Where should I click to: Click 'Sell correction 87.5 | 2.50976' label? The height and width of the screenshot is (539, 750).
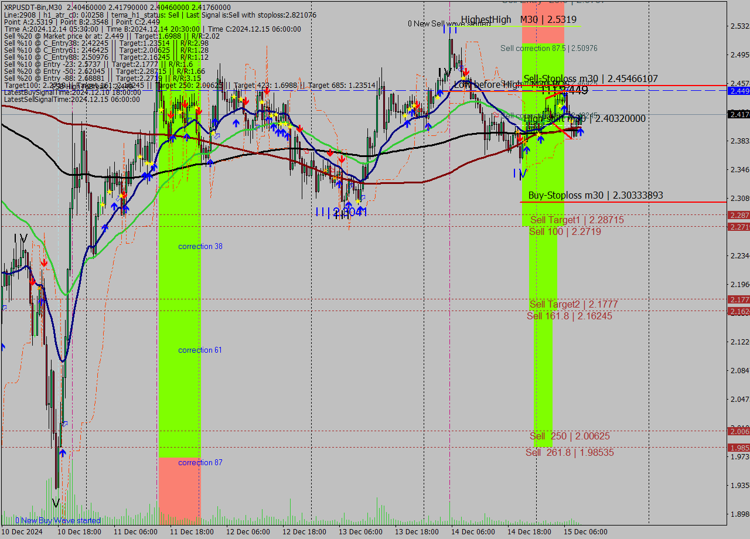pyautogui.click(x=549, y=48)
